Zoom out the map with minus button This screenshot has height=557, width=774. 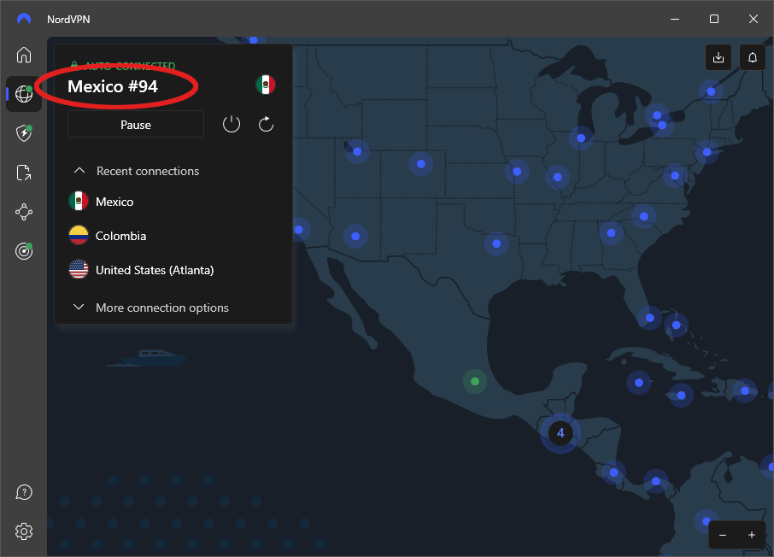(723, 535)
